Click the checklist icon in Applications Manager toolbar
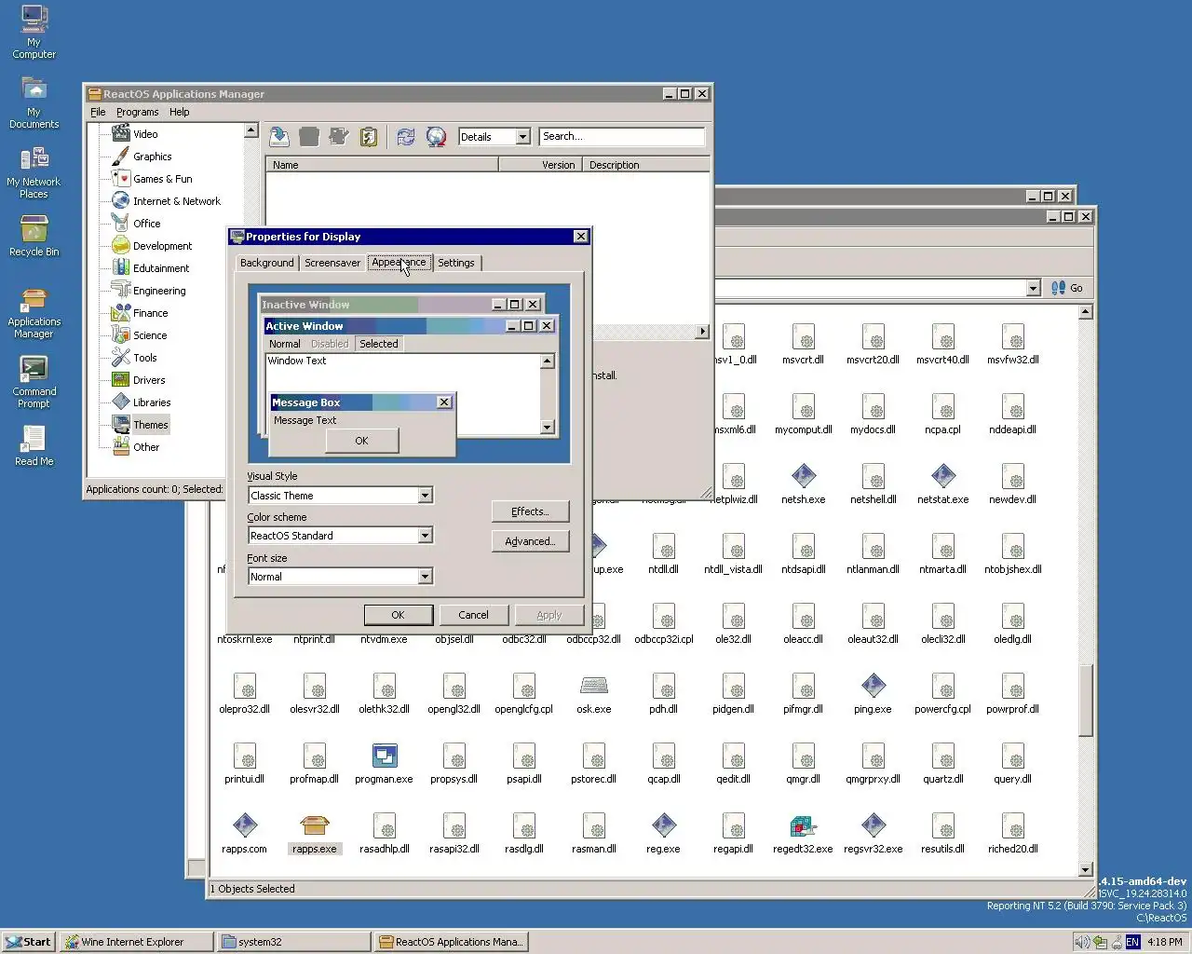 click(x=369, y=137)
